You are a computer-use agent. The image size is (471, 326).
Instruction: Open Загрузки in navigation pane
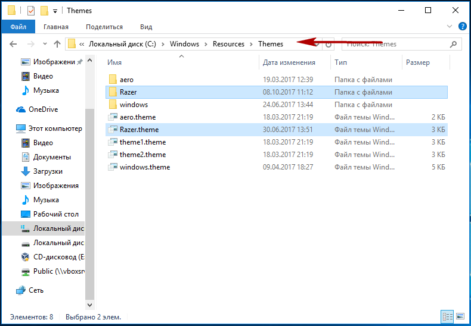(x=48, y=172)
